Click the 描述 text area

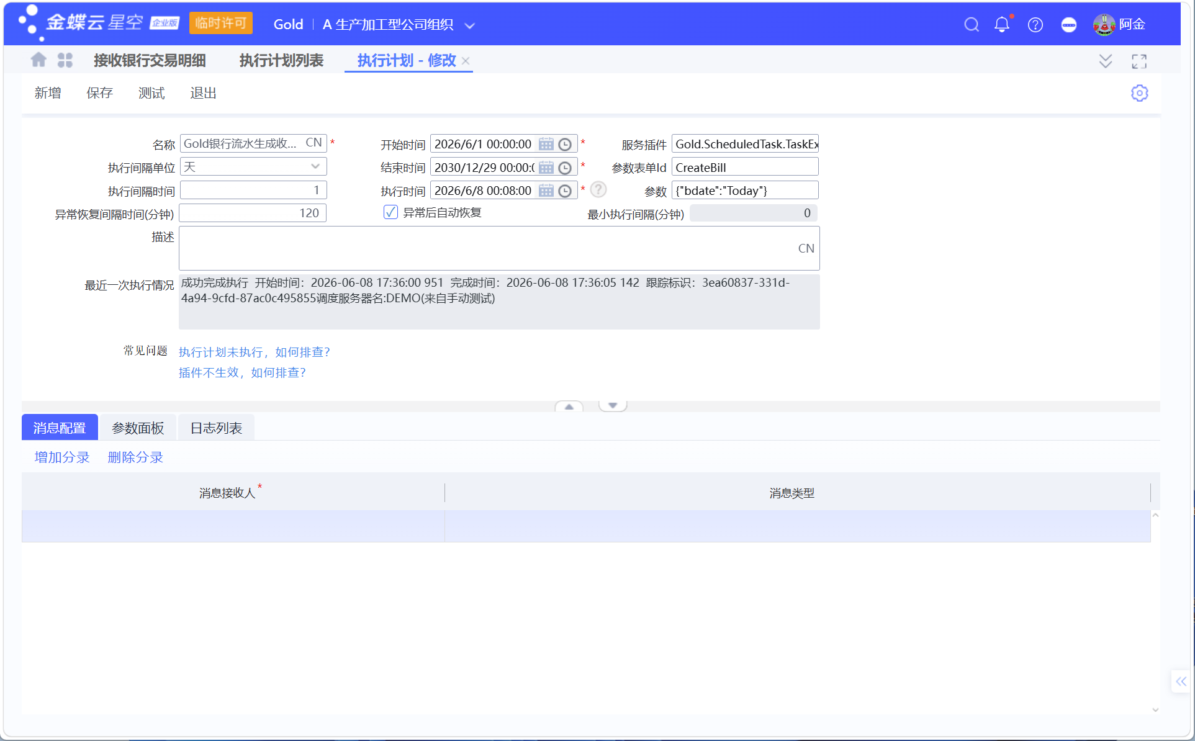[499, 248]
